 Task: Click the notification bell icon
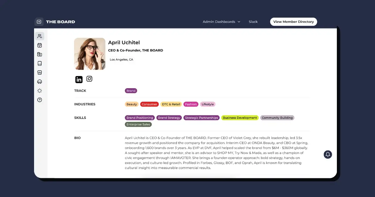tap(328, 154)
